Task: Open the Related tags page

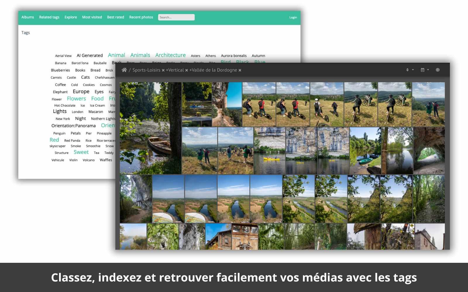Action: pyautogui.click(x=49, y=17)
